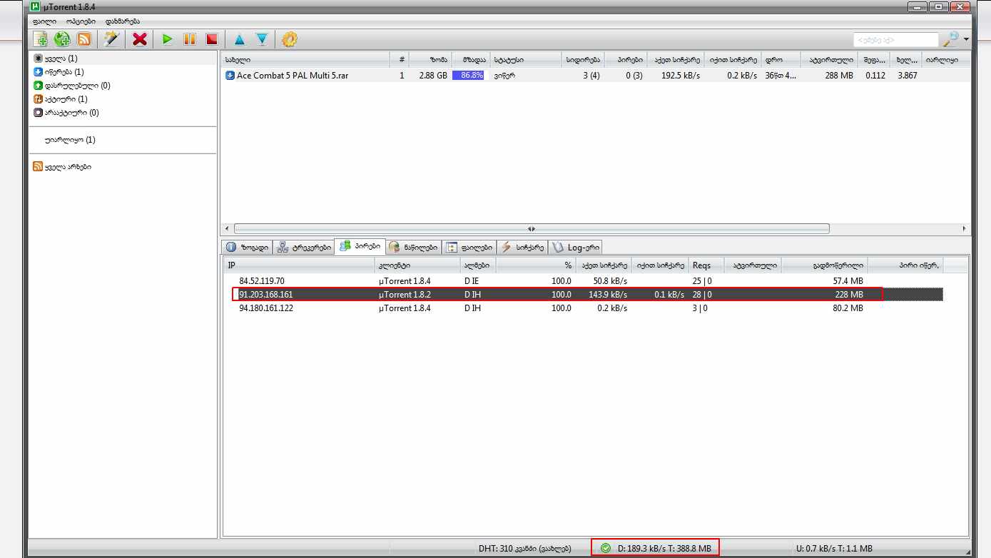Screen dimensions: 991x558
Task: Click the 86.8% progress bar
Action: tap(468, 75)
